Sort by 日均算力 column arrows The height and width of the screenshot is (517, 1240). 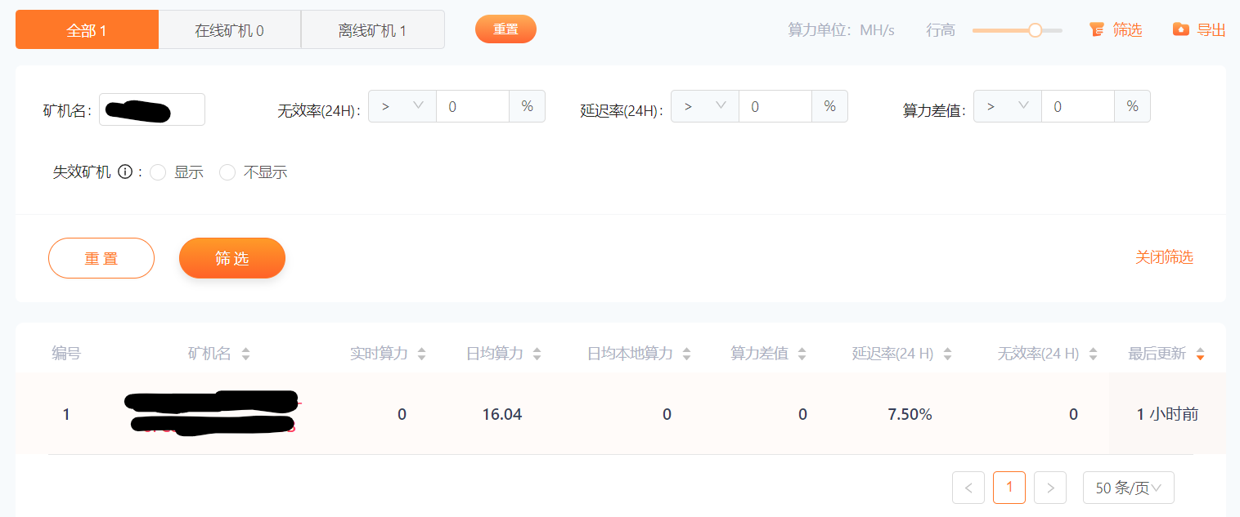pos(537,354)
